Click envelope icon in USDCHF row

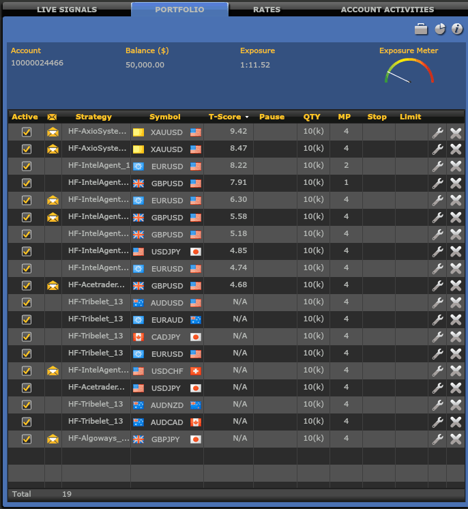tap(53, 370)
